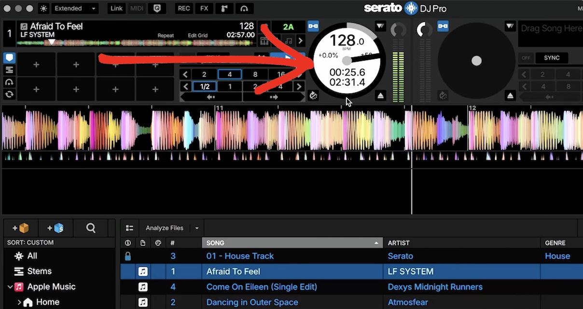Image resolution: width=583 pixels, height=309 pixels.
Task: Click the deck 2 censor icon
Action: [x=443, y=95]
